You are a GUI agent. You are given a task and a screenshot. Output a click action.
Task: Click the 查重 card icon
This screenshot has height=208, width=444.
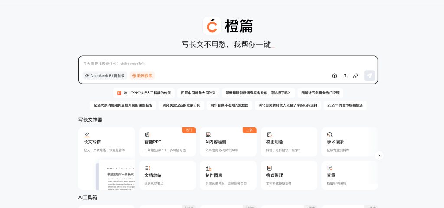(330, 168)
